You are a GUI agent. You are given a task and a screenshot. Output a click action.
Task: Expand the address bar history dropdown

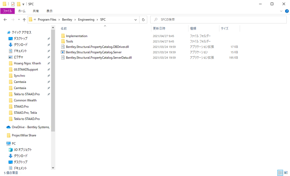pos(136,20)
